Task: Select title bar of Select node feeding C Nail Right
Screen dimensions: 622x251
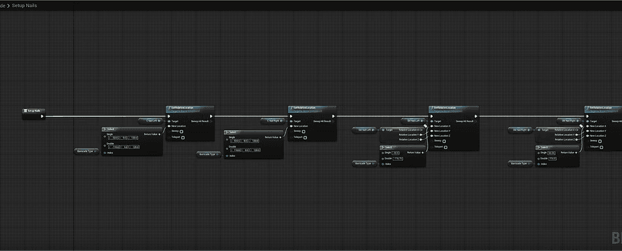Action: (254, 132)
